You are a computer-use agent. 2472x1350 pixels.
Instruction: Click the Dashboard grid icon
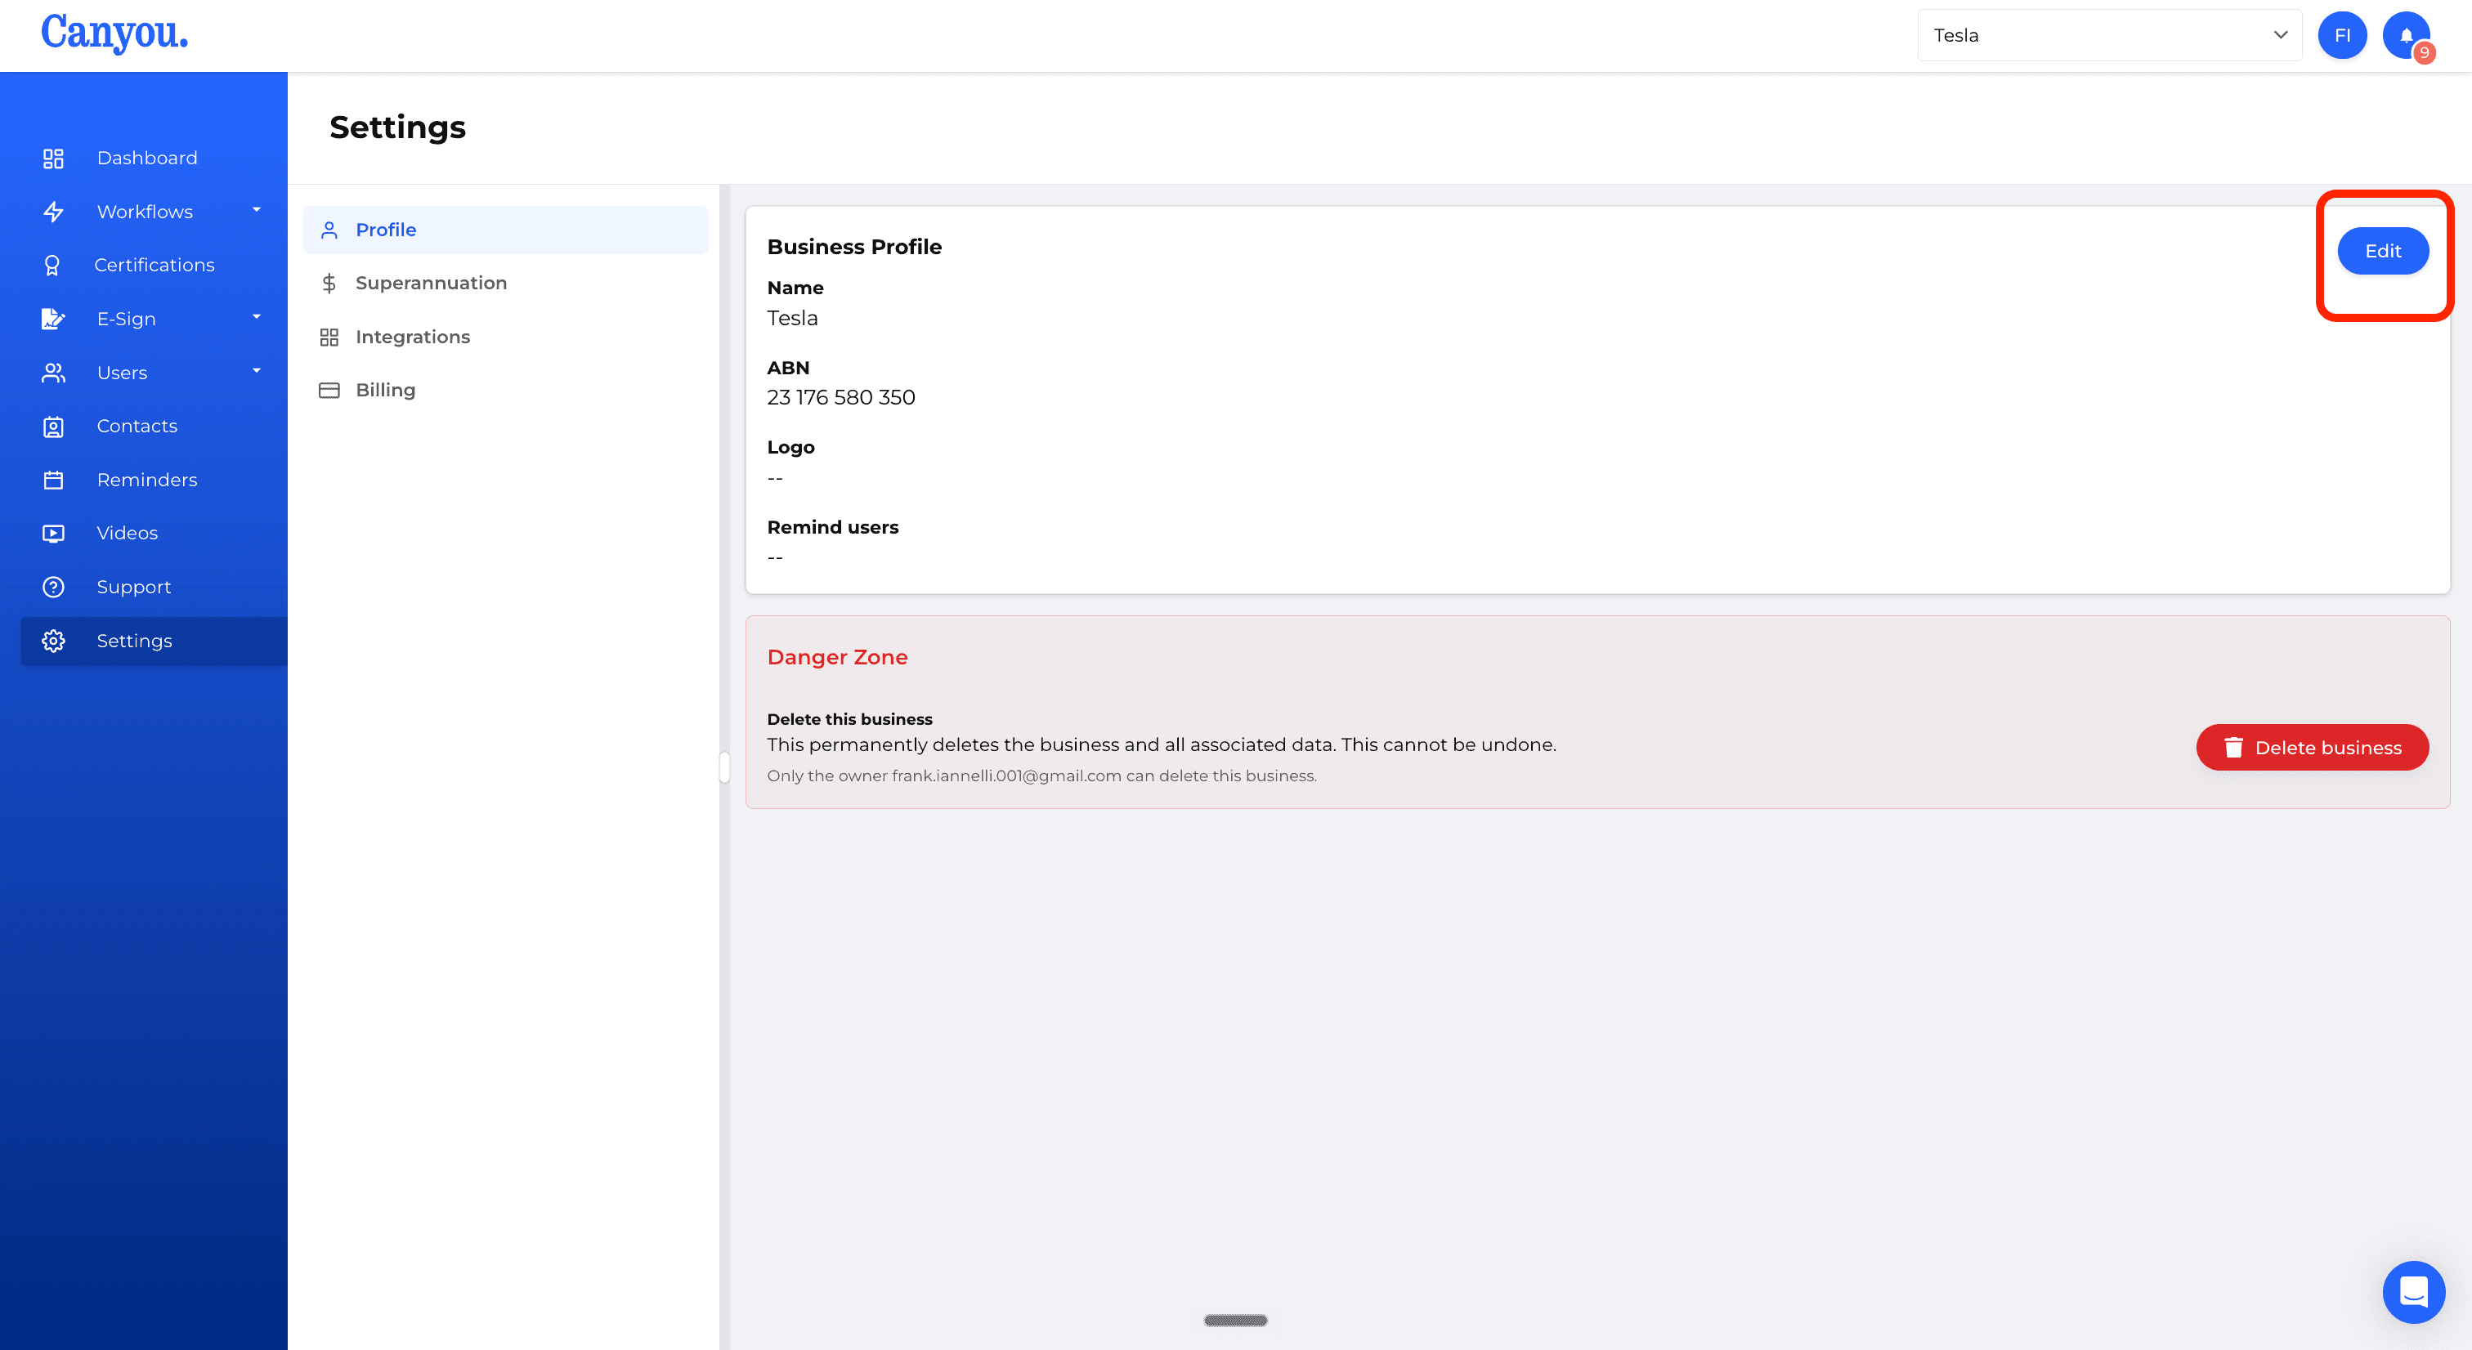(x=54, y=159)
